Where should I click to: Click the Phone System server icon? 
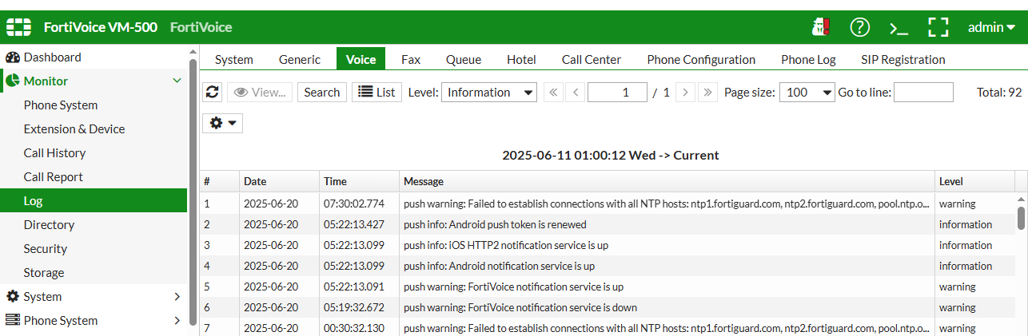click(x=12, y=321)
